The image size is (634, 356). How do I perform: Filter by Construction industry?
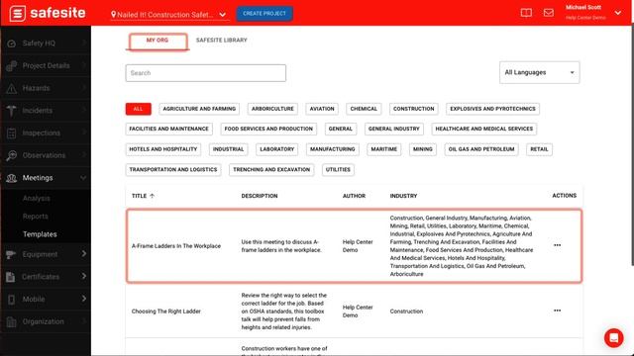tap(414, 109)
